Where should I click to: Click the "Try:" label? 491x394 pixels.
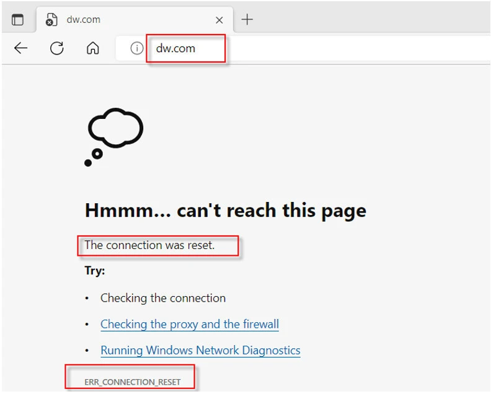[x=95, y=271]
